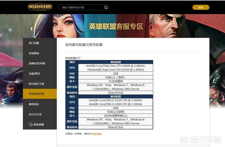Click the chat bubble icon beside 联系客服
This screenshot has height=147, width=225.
click(31, 124)
